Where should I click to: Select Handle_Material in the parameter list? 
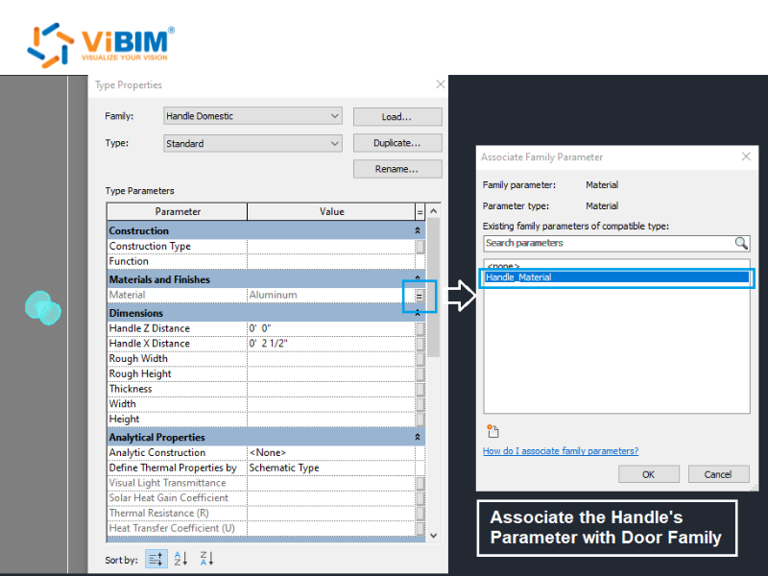[x=616, y=277]
